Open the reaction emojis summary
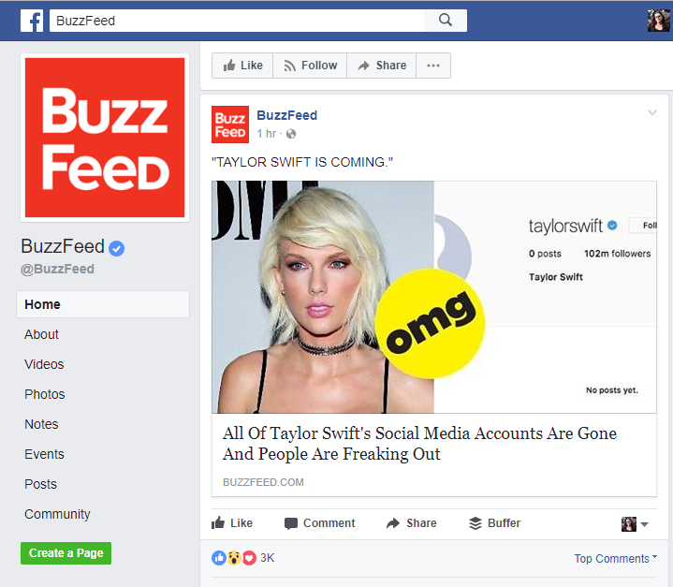 (x=242, y=558)
